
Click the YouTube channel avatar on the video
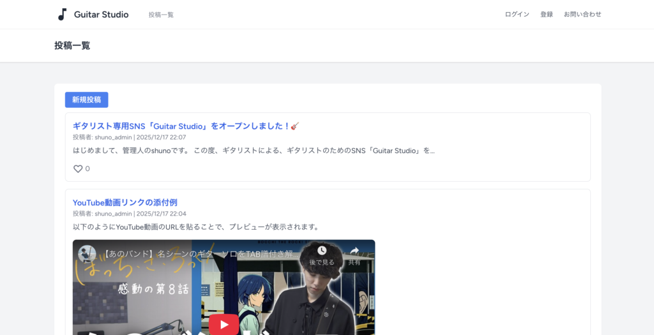pyautogui.click(x=87, y=253)
